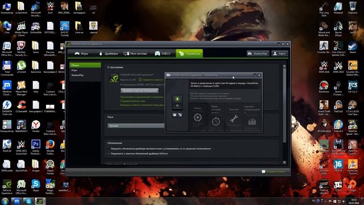Image resolution: width=364 pixels, height=205 pixels.
Task: Open the Battlefield 3 desktop icon
Action: tap(22, 126)
